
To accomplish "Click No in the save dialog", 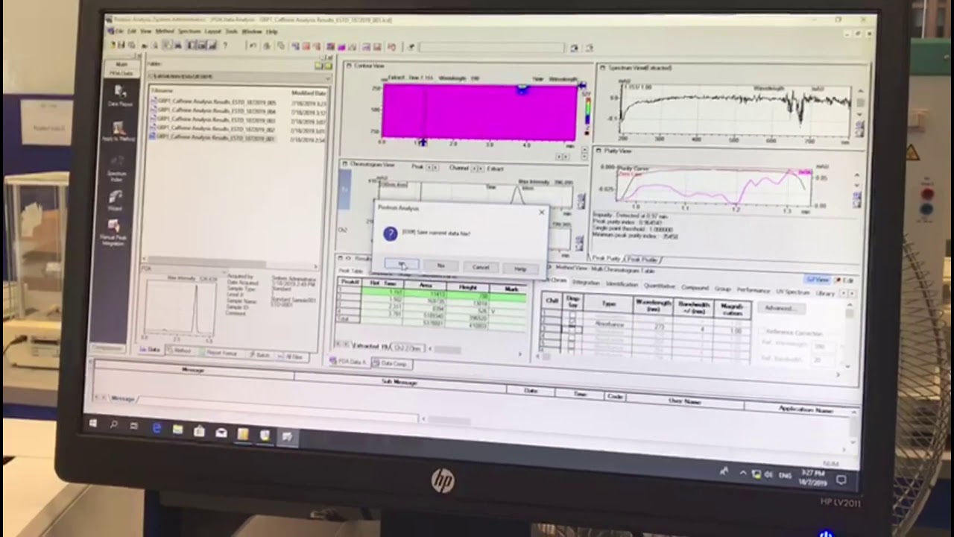I will (441, 266).
